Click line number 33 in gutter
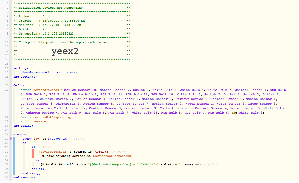The height and width of the screenshot is (183, 299). pyautogui.click(x=7, y=164)
